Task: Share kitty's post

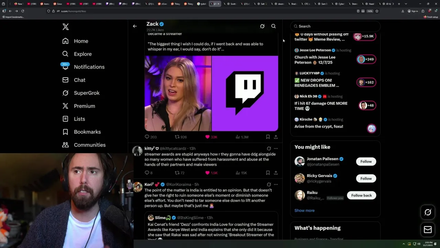Action: (x=276, y=173)
